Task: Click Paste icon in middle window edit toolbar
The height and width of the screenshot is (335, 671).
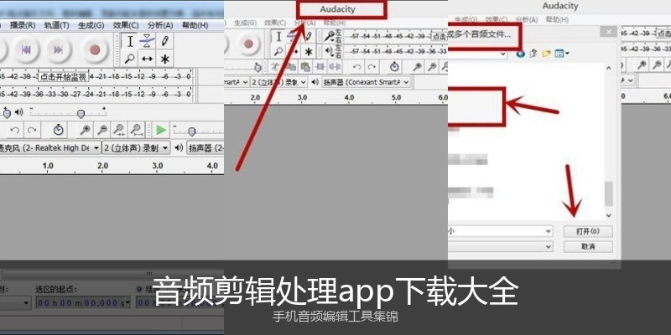Action: pos(305,67)
